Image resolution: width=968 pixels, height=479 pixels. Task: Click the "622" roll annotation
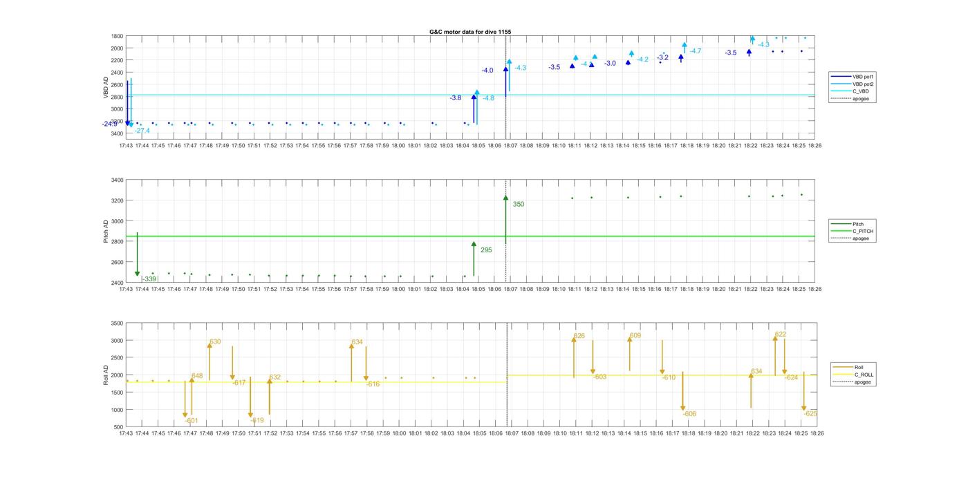pyautogui.click(x=780, y=335)
